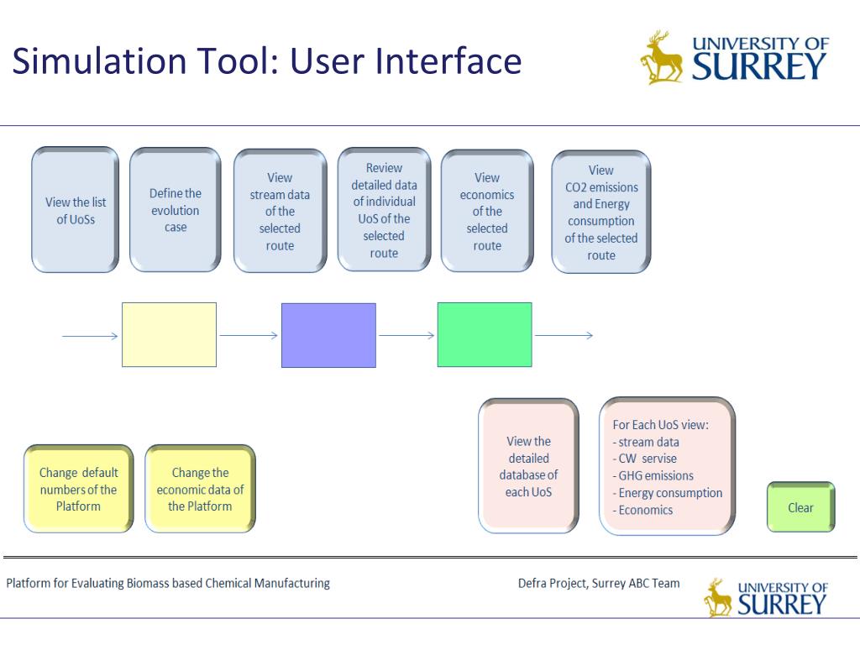Click the '- GHG emissions' line
The width and height of the screenshot is (860, 645).
[x=653, y=475]
